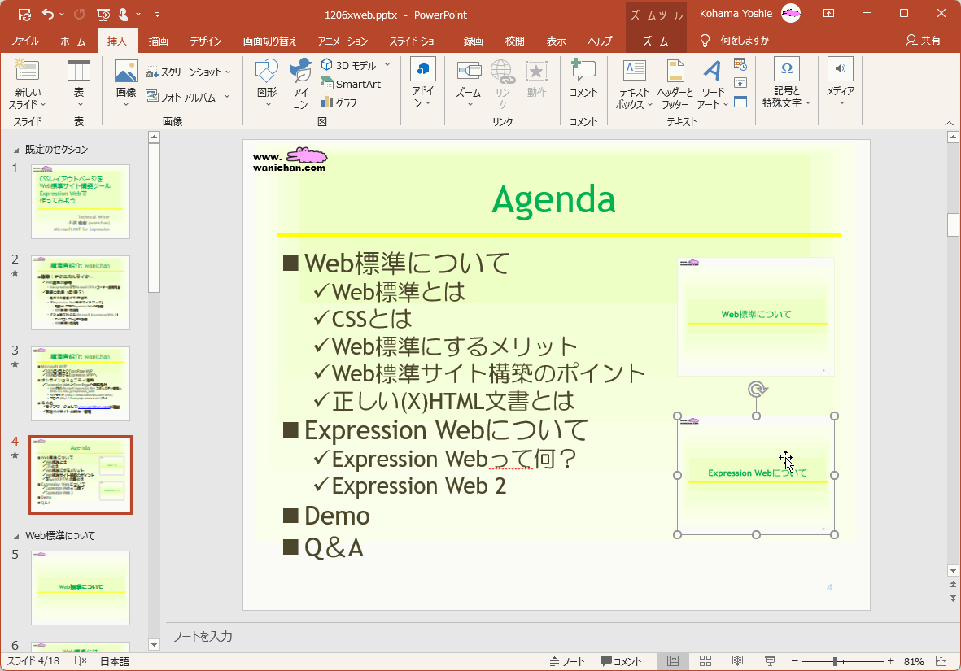The image size is (961, 671).
Task: Collapse the Web標準について section
Action: [16, 536]
